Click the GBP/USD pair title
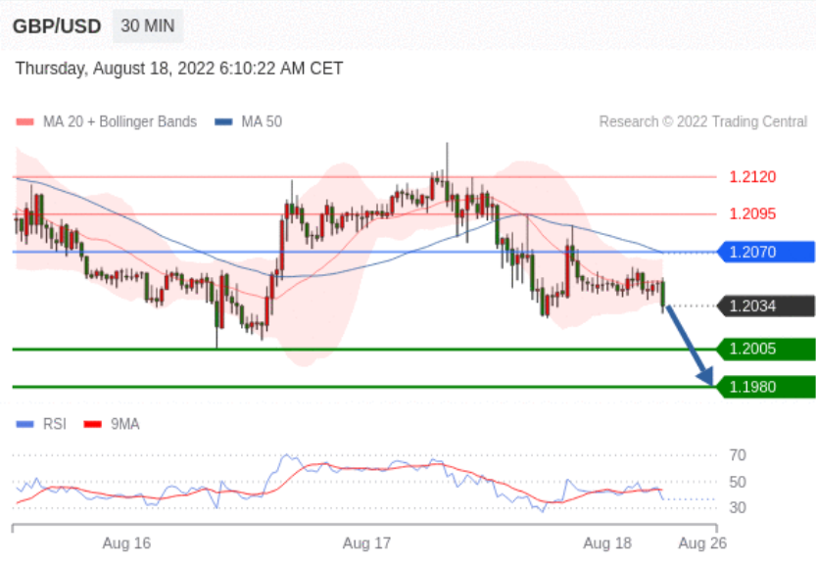The height and width of the screenshot is (563, 816). click(x=57, y=26)
